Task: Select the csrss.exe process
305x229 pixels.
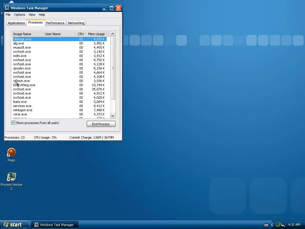Action: (x=60, y=114)
